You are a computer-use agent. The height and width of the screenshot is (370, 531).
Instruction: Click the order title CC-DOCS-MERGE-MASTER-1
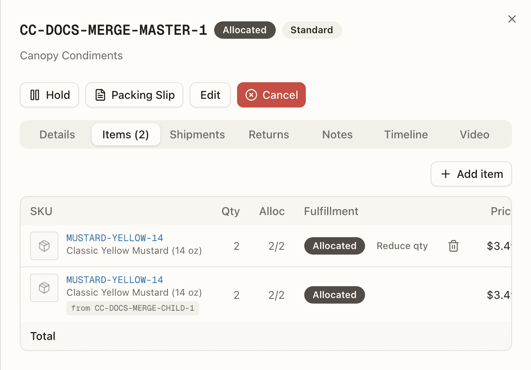click(113, 30)
